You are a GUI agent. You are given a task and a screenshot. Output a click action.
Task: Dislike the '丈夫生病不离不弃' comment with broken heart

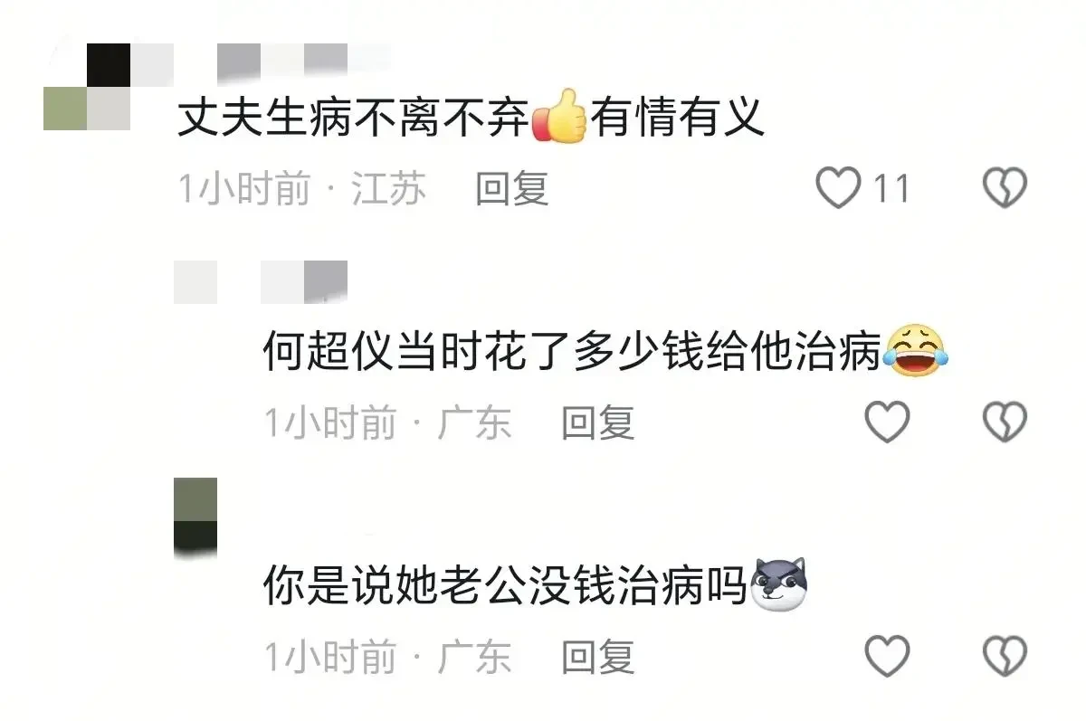coord(1005,188)
